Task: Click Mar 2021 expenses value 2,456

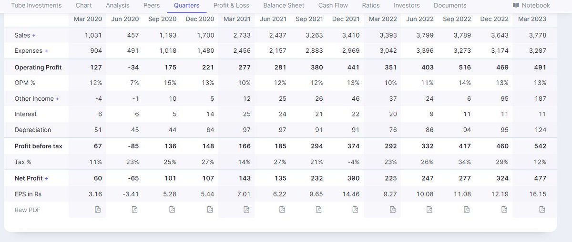Action: tap(242, 50)
